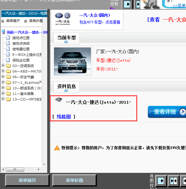The image size is (186, 189).
Task: Click the 06—安全气囊 folder icon
Action: click(8, 77)
